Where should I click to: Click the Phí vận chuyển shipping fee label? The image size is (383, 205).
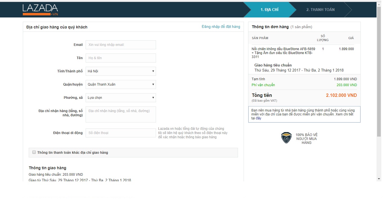click(x=263, y=85)
